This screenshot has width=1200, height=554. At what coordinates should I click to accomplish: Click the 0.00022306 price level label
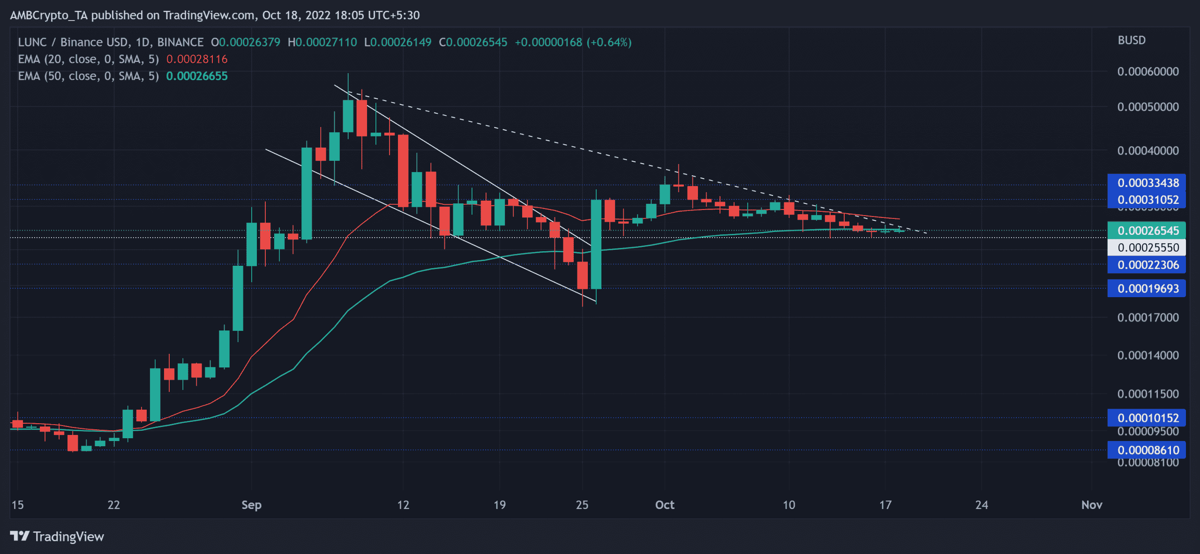1147,265
